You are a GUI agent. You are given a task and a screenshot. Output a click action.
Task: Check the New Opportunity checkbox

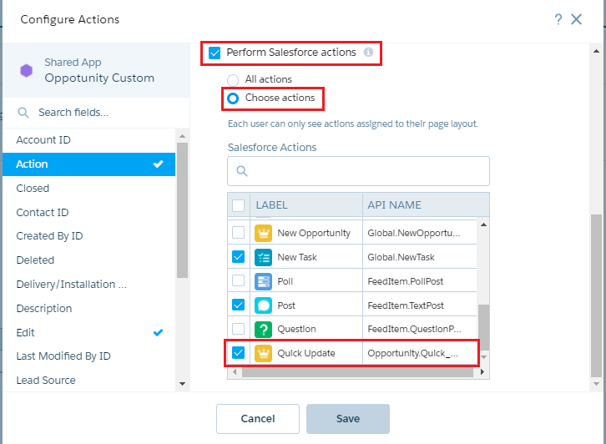click(x=238, y=233)
